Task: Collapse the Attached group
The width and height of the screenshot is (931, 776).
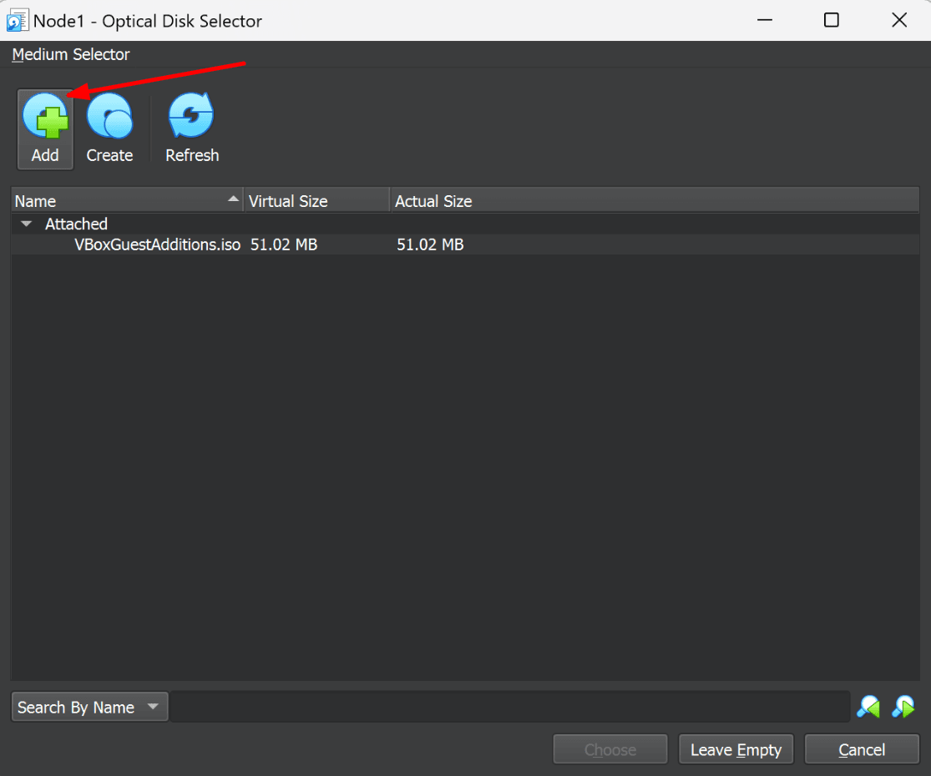Action: (x=26, y=224)
